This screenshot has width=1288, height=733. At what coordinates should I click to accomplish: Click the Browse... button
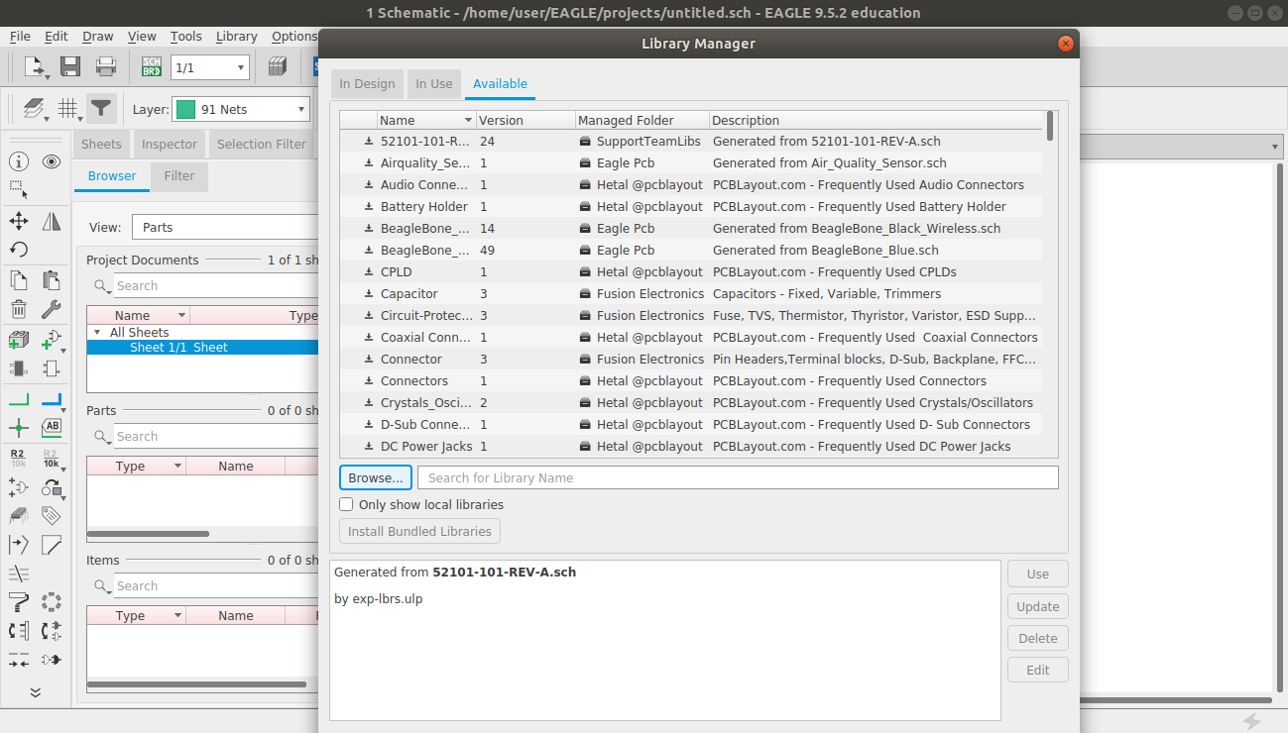point(376,477)
